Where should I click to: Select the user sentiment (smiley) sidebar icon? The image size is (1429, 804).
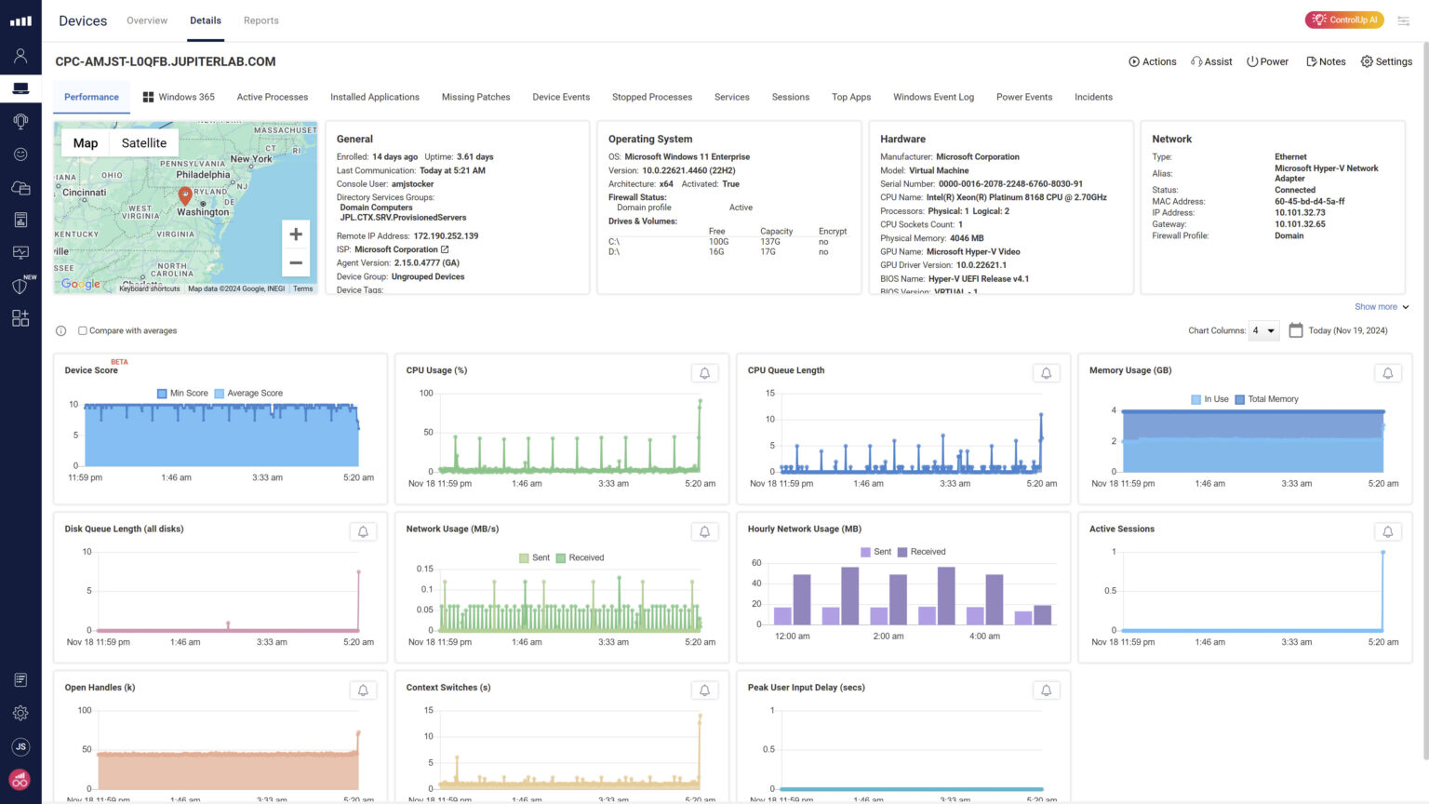pyautogui.click(x=20, y=154)
